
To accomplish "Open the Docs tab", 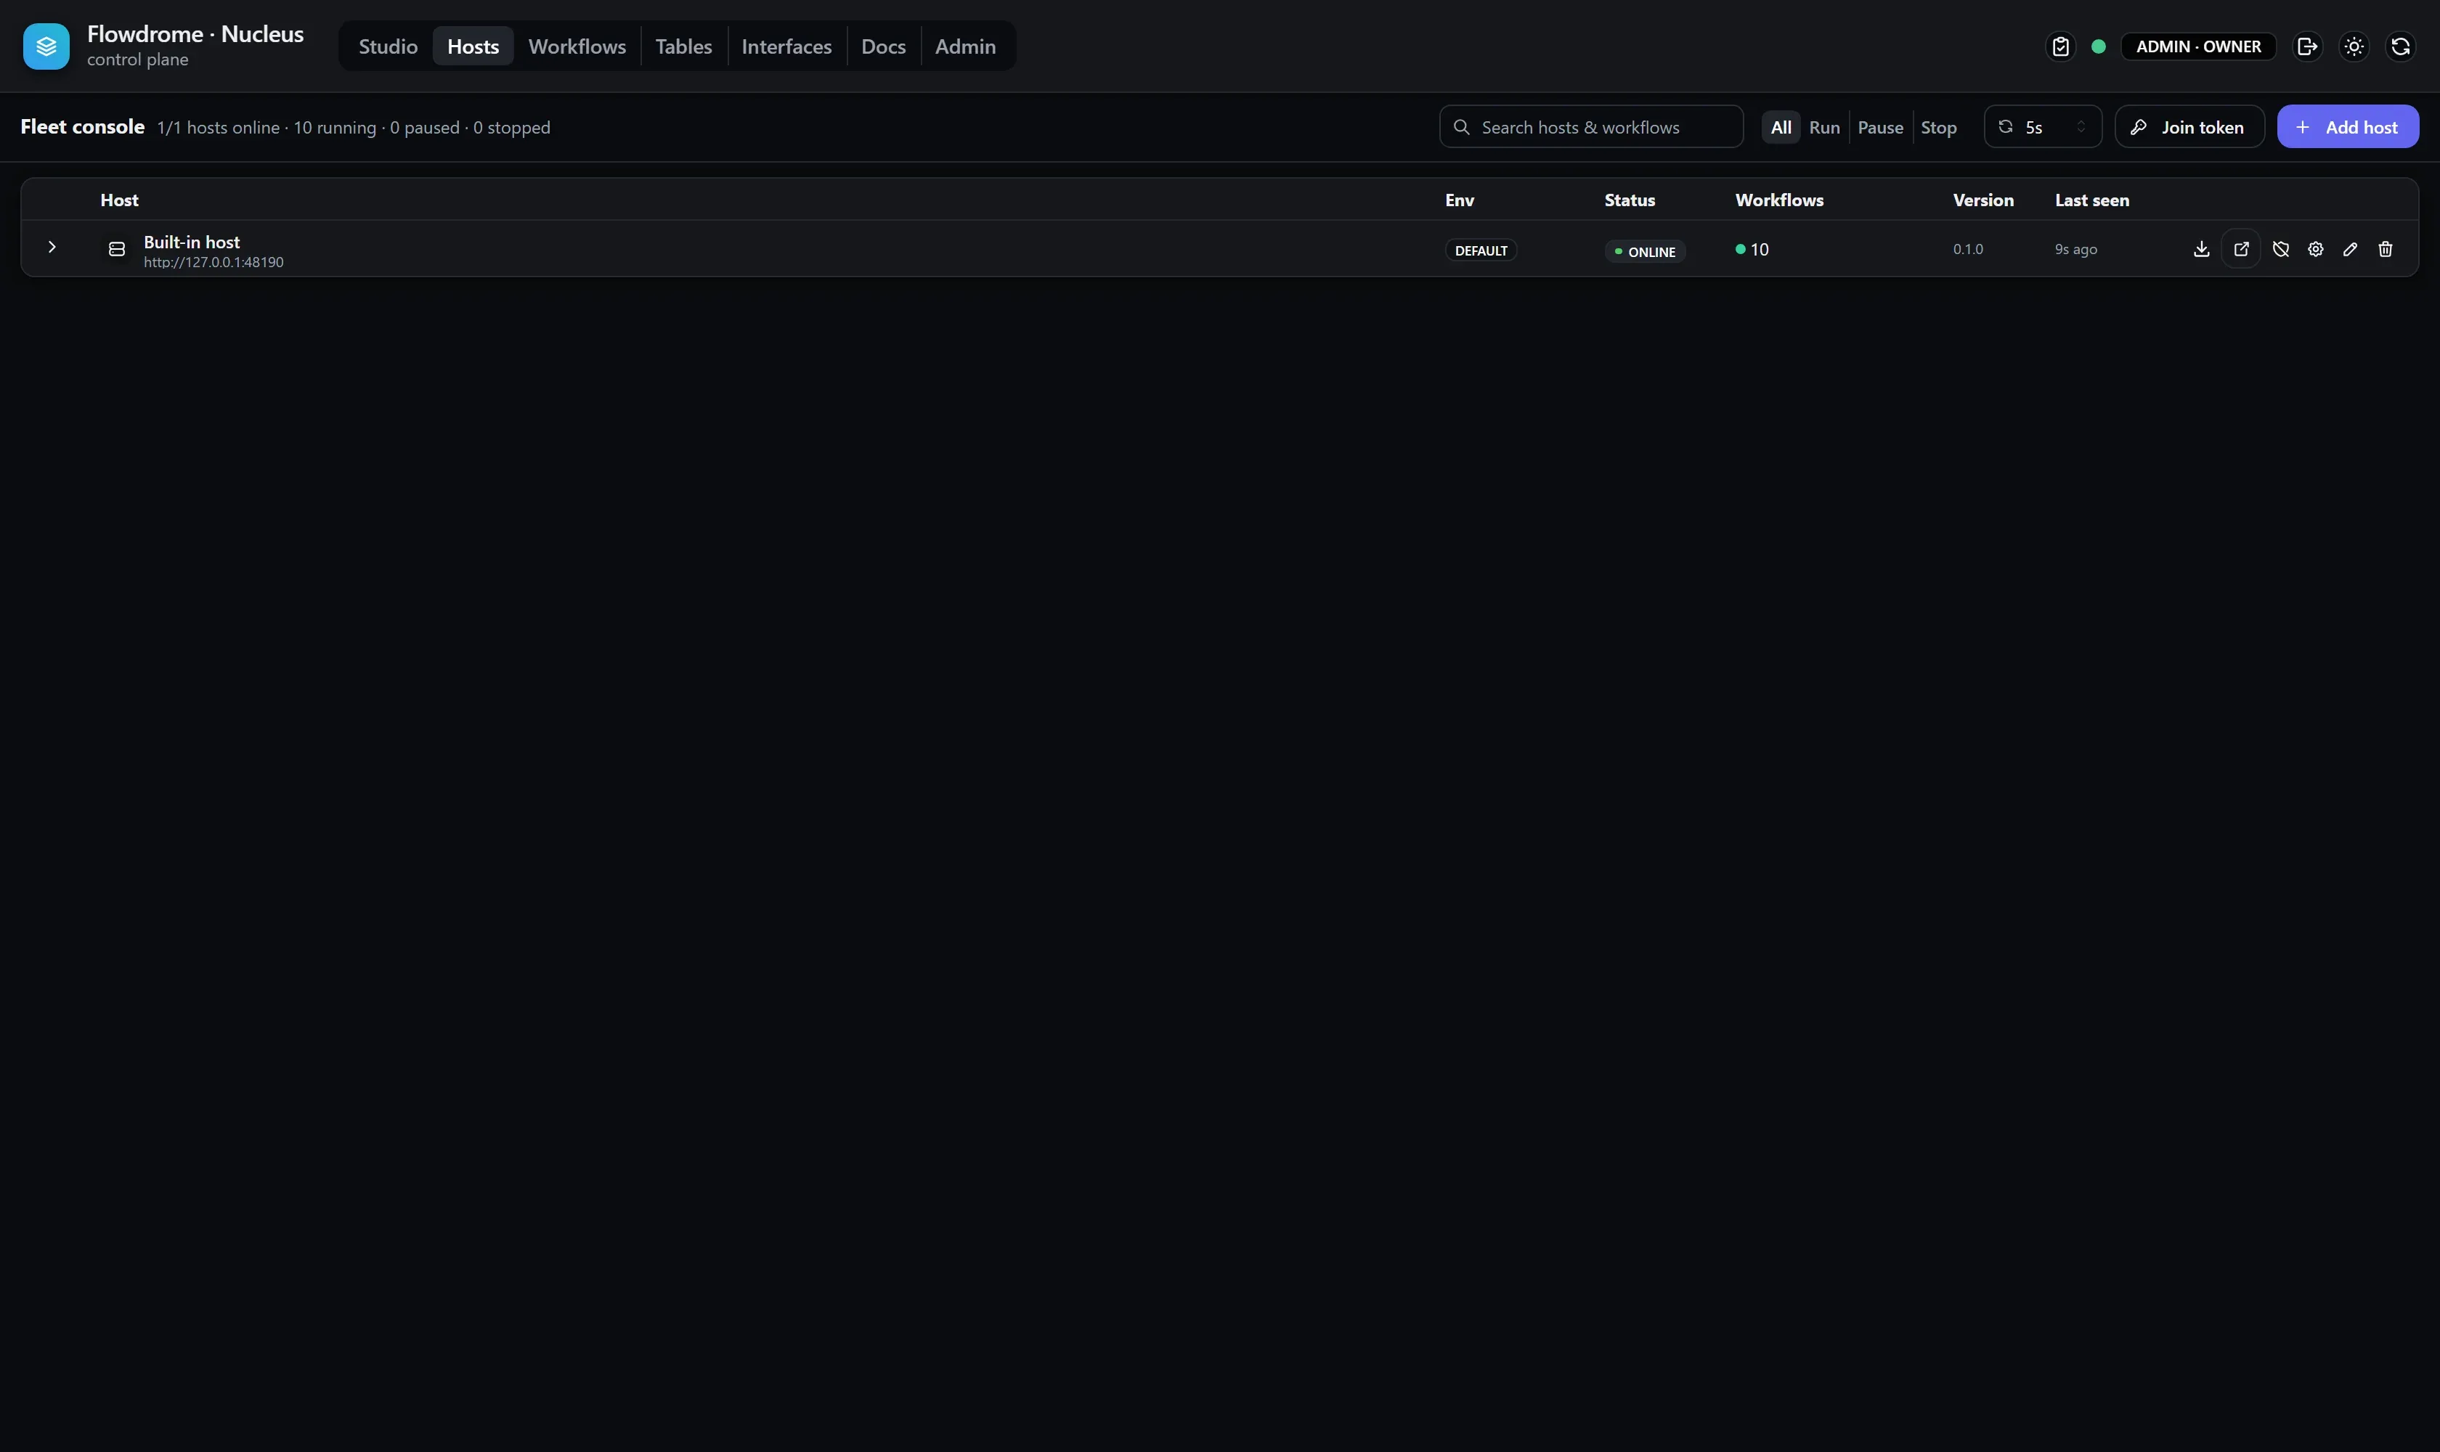I will pos(883,46).
